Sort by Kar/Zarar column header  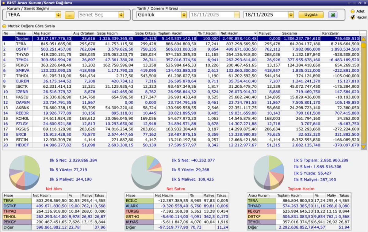click(x=340, y=33)
